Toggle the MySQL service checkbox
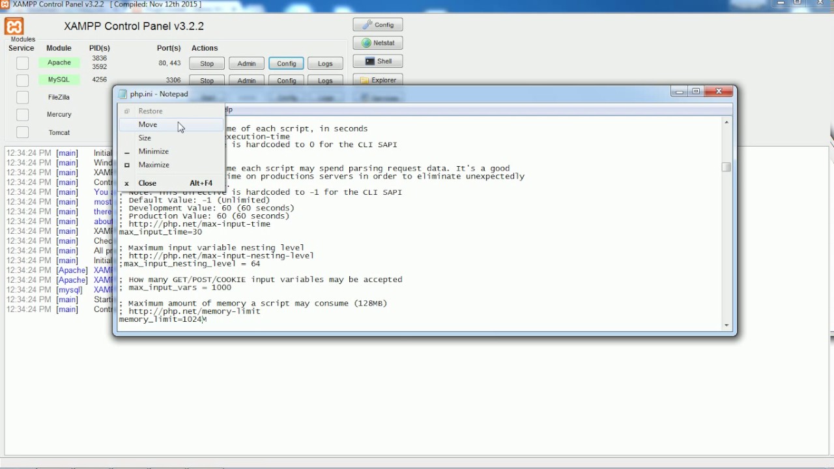Viewport: 834px width, 469px height. click(x=23, y=80)
